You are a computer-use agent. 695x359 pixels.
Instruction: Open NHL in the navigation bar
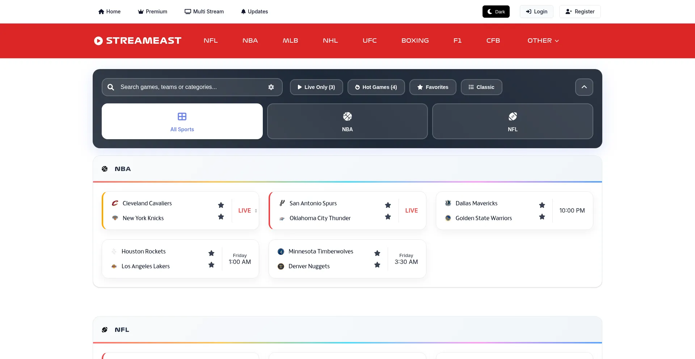click(330, 40)
